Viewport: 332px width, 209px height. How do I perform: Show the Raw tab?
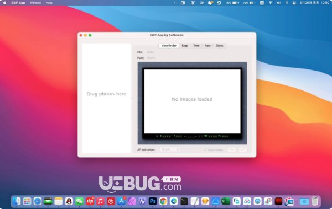pos(207,46)
